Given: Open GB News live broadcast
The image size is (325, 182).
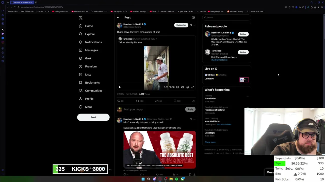Looking at the screenshot, I should (227, 77).
